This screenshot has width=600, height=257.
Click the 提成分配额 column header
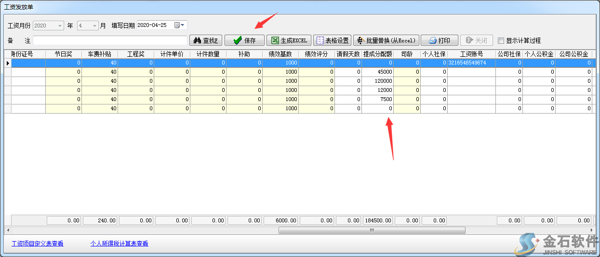point(377,54)
